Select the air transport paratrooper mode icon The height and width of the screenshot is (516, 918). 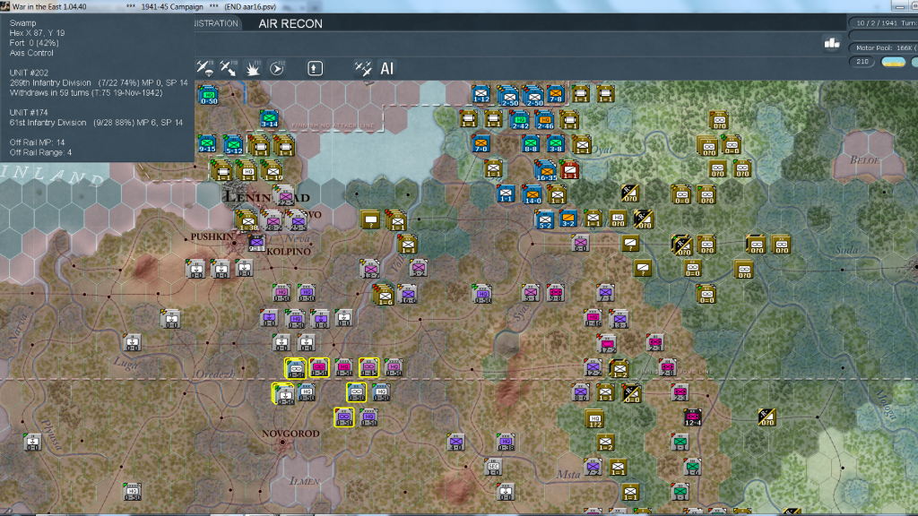tap(204, 68)
